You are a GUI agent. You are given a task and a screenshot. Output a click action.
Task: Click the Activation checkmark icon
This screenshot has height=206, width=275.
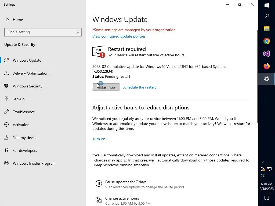[6, 124]
